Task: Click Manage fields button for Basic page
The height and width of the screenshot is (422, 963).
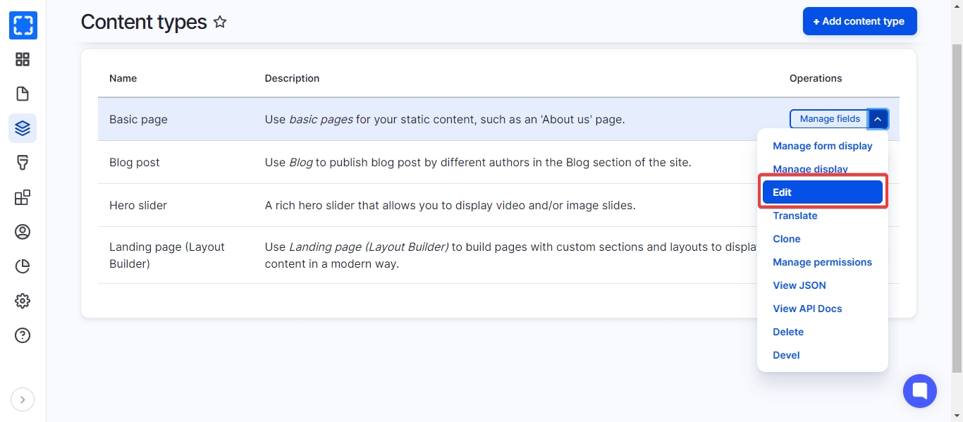Action: pyautogui.click(x=829, y=119)
